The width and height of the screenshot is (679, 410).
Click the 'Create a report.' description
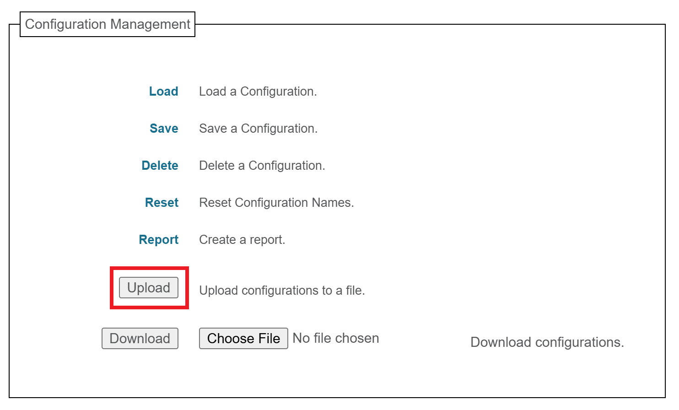pos(242,240)
